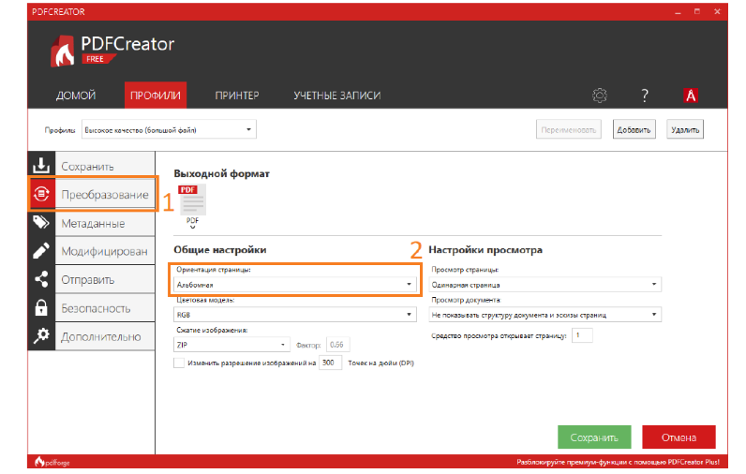The image size is (746, 474).
Task: Click the Send share icon
Action: (x=41, y=279)
